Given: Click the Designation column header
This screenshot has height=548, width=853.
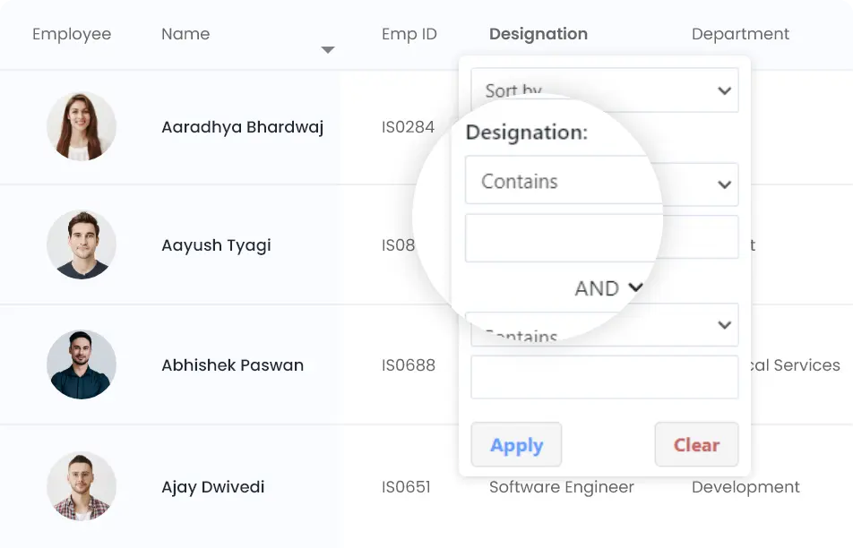Looking at the screenshot, I should tap(539, 34).
